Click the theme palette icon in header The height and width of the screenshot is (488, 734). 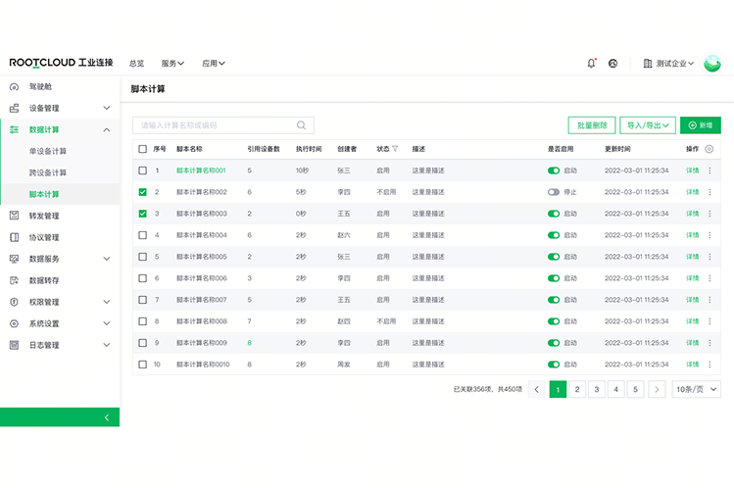click(x=612, y=64)
